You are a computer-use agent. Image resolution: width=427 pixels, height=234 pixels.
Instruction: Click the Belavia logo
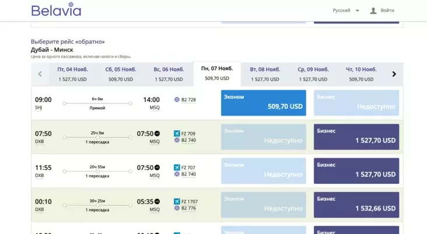pos(56,10)
